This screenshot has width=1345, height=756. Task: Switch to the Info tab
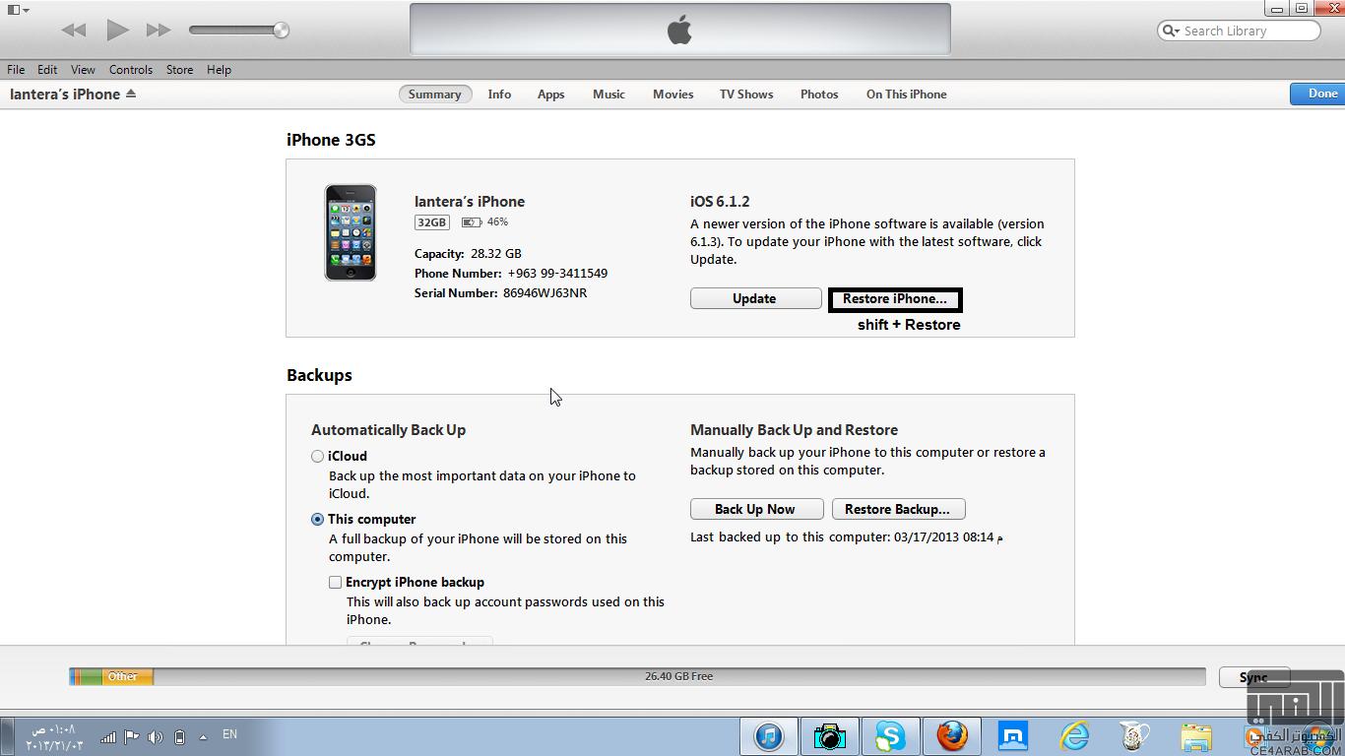pos(499,94)
